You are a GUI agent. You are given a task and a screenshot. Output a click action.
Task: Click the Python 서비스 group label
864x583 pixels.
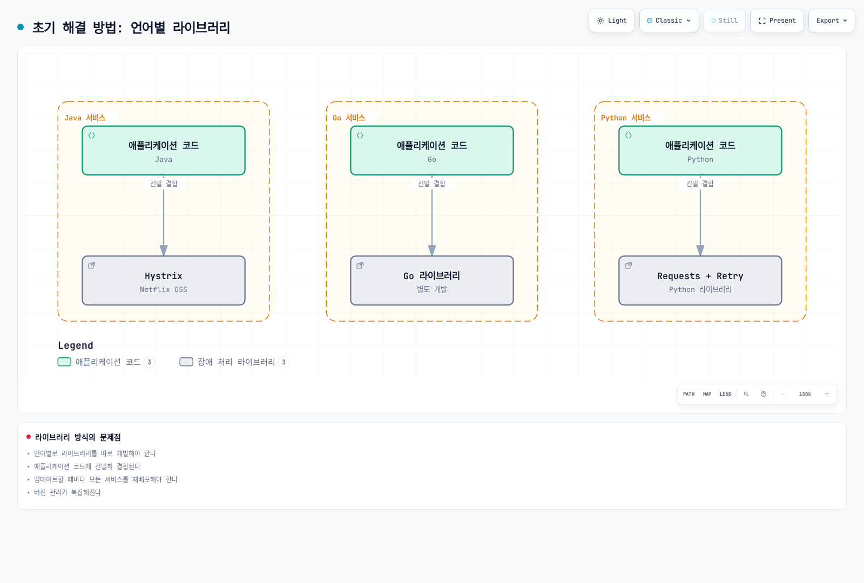point(626,118)
